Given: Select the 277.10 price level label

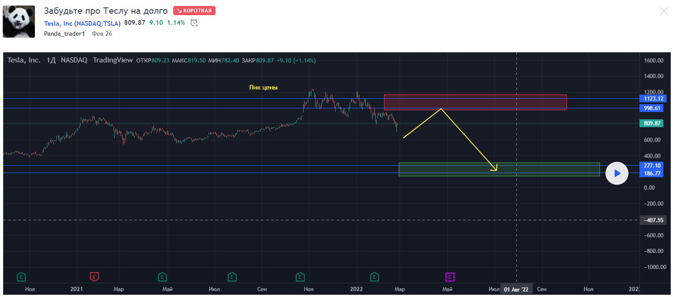Looking at the screenshot, I should tap(651, 166).
